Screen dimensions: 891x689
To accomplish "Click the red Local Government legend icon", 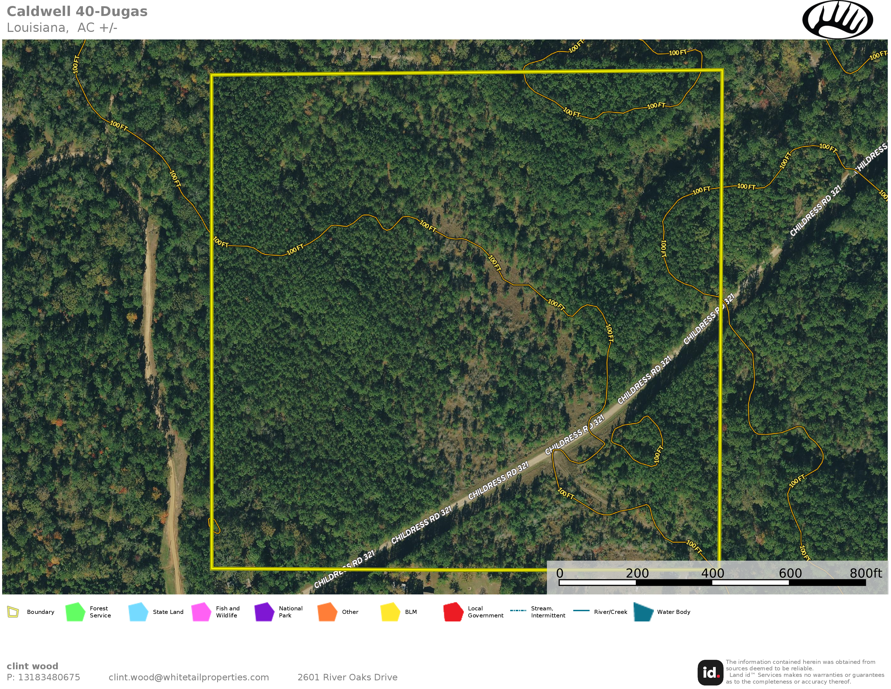I will [x=453, y=612].
